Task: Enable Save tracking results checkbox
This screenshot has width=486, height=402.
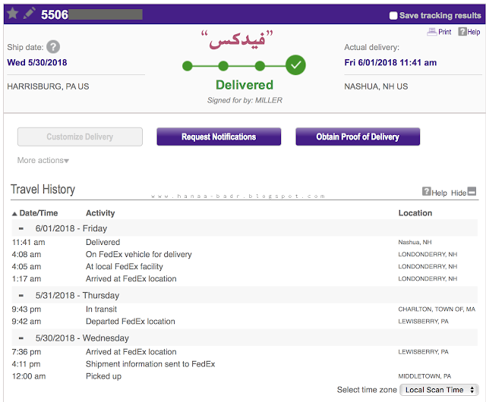Action: (393, 15)
